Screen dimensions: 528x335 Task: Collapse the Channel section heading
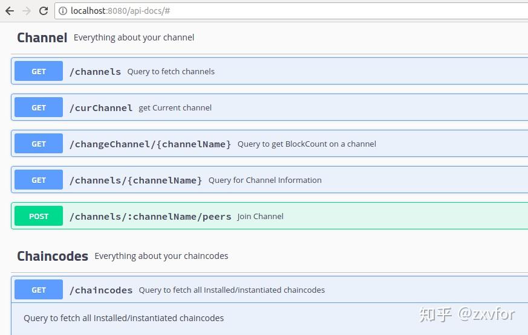pyautogui.click(x=42, y=37)
